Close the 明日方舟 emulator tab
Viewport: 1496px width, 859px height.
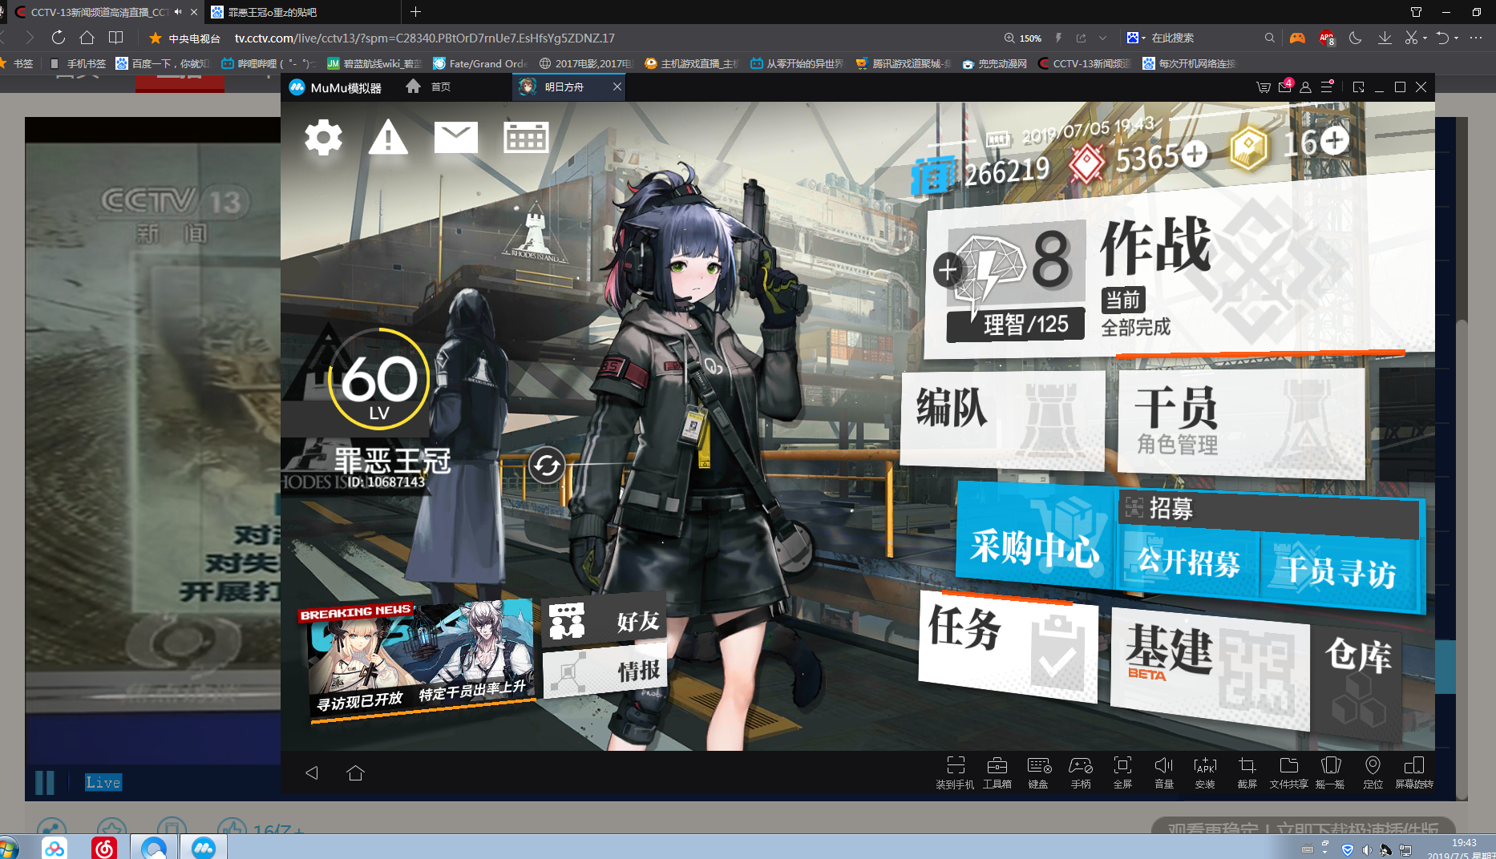pyautogui.click(x=617, y=87)
